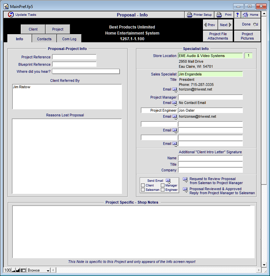Click the Prev left arrow
270x276 pixels.
(205, 25)
